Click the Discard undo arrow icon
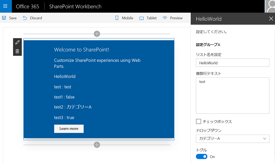Viewport: 275px width, 163px height. coord(25,18)
